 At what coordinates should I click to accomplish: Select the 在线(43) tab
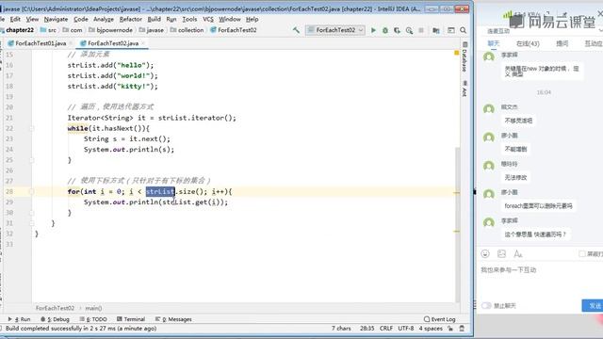click(528, 43)
